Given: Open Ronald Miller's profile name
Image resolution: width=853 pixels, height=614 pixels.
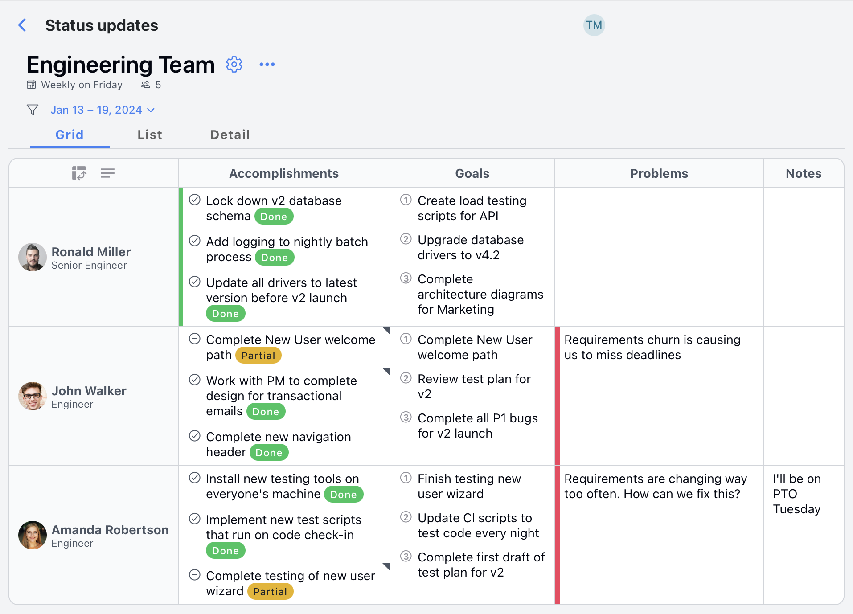Looking at the screenshot, I should click(91, 252).
